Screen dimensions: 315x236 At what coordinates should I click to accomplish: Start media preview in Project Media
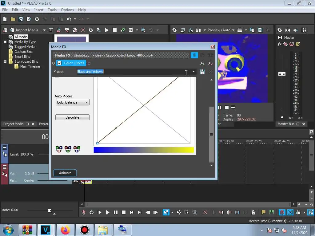tap(107, 30)
